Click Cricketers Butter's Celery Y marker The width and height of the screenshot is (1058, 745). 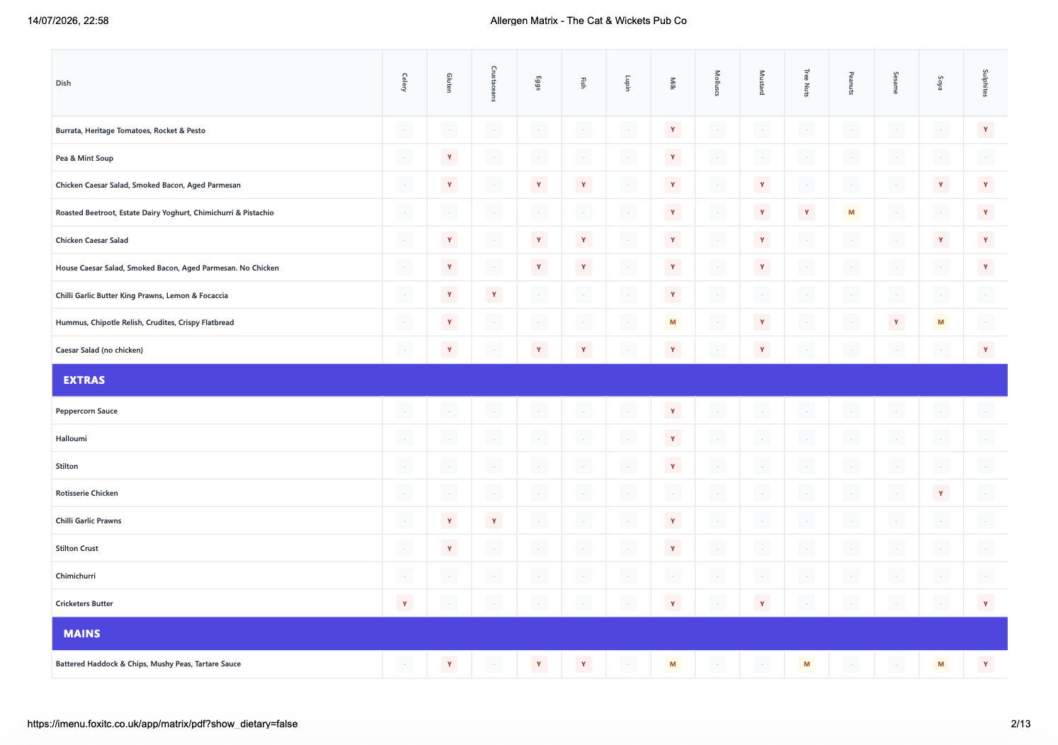click(x=404, y=603)
